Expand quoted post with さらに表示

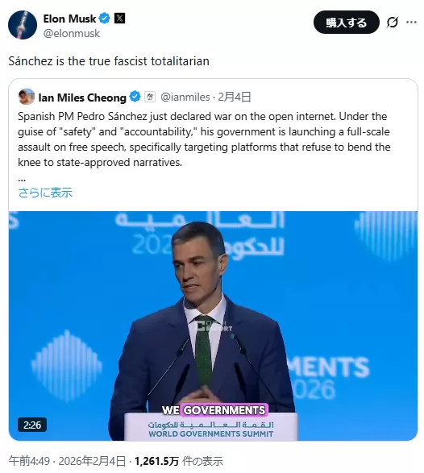click(45, 193)
